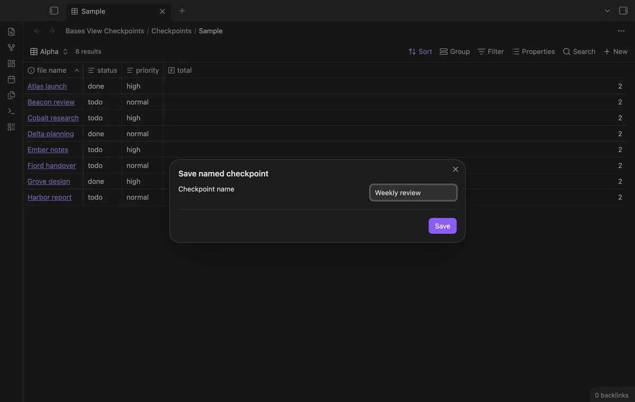This screenshot has height=402, width=635.
Task: Open graph view icon in ribbon
Action: [11, 48]
